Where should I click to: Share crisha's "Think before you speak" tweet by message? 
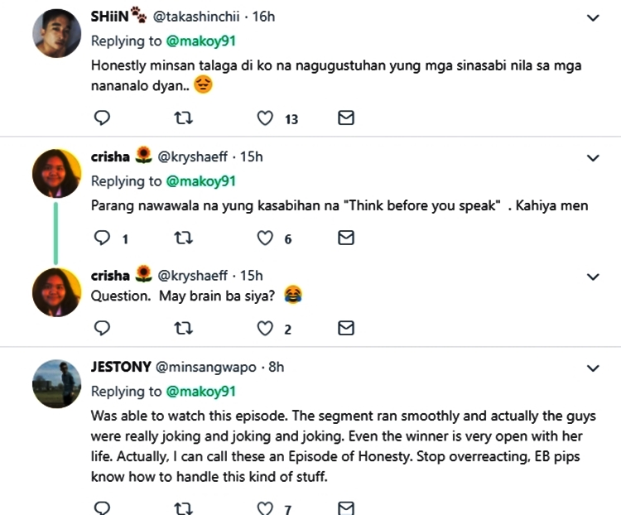pos(347,238)
